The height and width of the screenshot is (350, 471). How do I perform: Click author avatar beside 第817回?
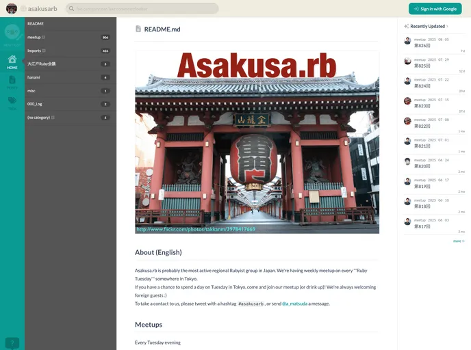click(x=407, y=221)
